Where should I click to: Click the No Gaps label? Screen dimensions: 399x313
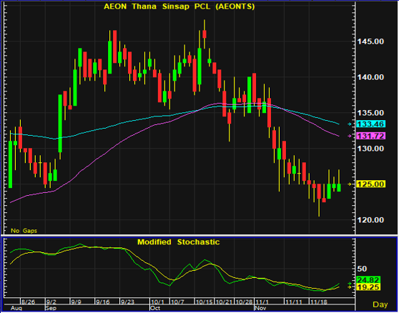[x=24, y=231]
